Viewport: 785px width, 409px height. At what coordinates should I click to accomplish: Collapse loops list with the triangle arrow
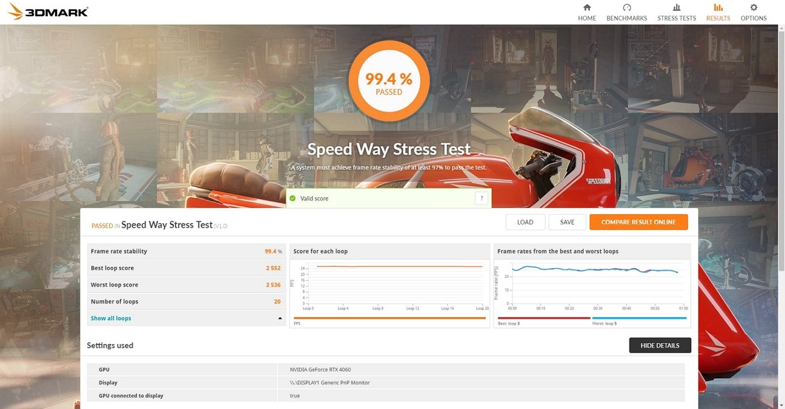click(x=280, y=318)
